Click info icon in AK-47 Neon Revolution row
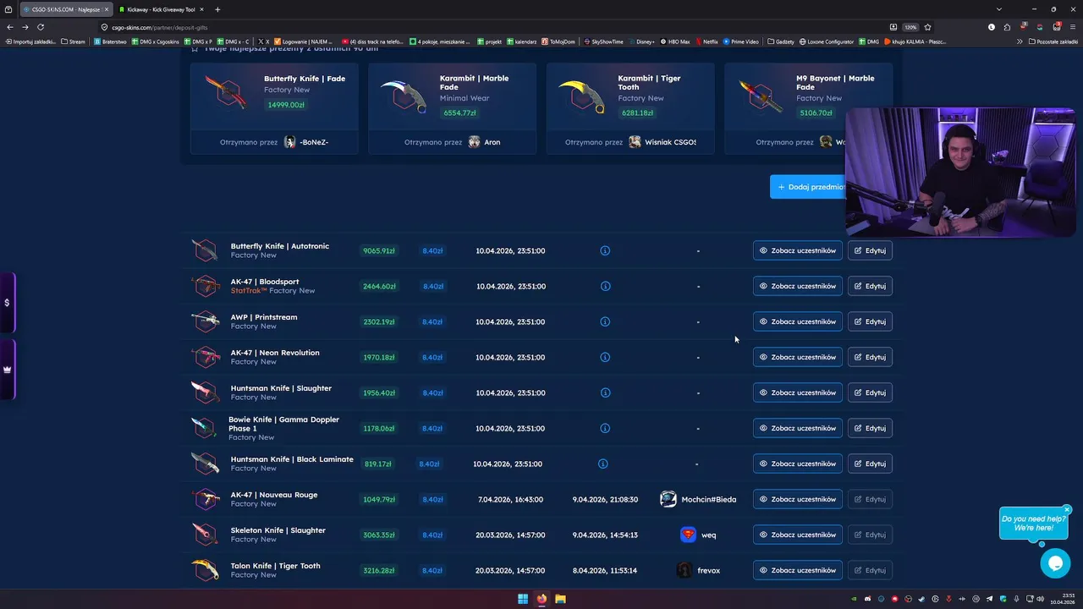This screenshot has height=609, width=1083. [605, 357]
